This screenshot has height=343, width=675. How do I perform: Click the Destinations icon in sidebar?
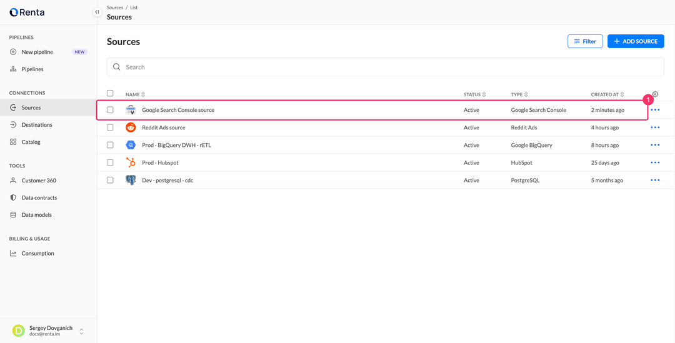(13, 125)
